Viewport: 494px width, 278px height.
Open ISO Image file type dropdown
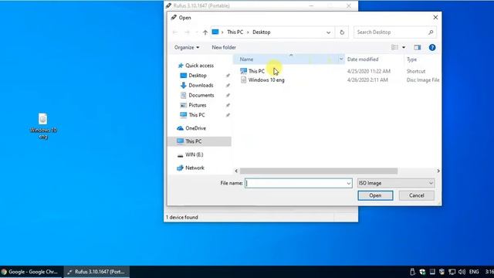tap(396, 183)
